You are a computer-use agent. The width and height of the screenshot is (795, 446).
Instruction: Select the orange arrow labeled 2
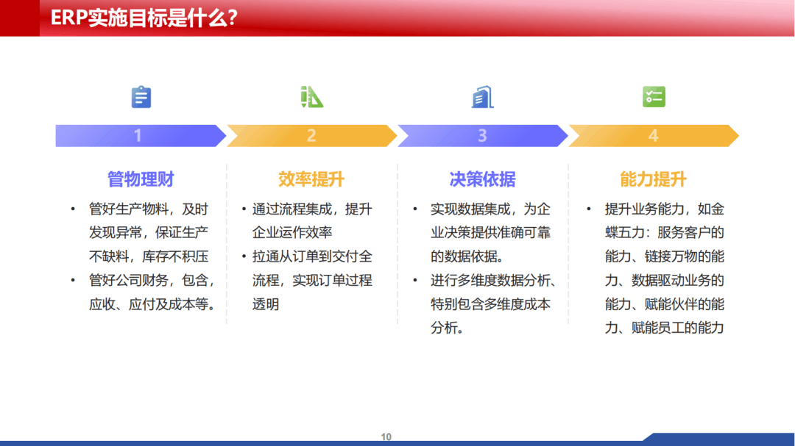pyautogui.click(x=311, y=136)
